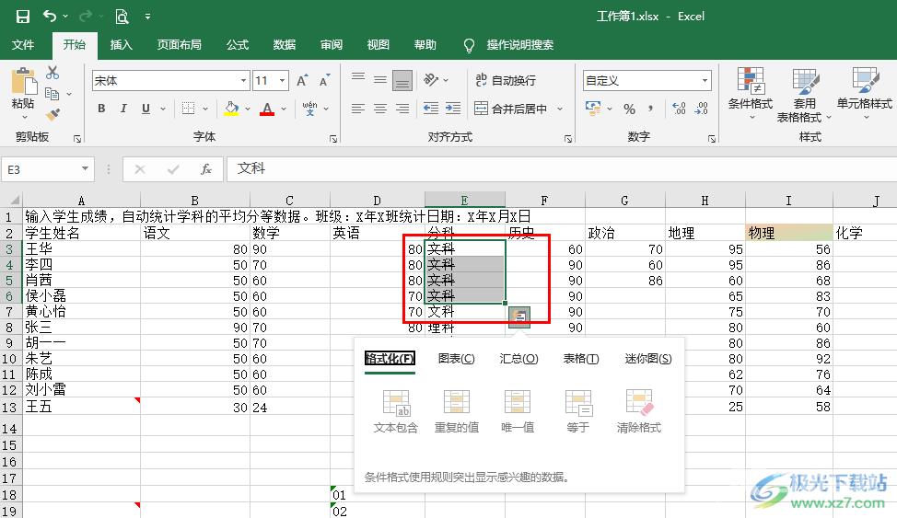The height and width of the screenshot is (518, 897).
Task: Choose 文本包含 formatting option
Action: [x=396, y=411]
